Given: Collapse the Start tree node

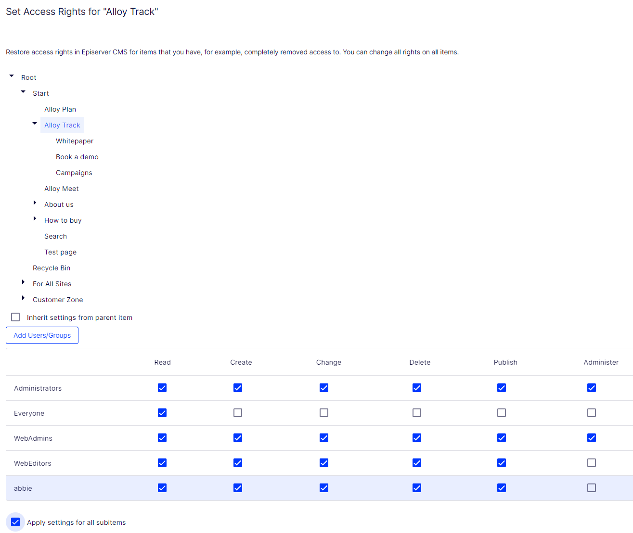Looking at the screenshot, I should [x=23, y=92].
